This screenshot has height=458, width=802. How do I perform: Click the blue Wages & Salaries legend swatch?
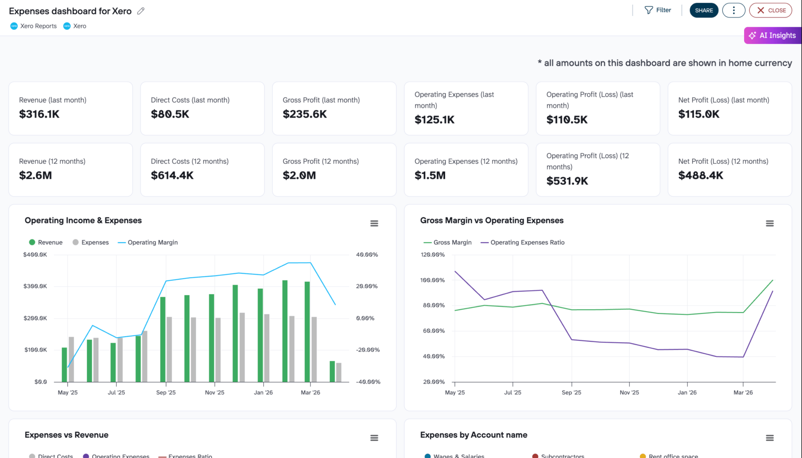[x=427, y=456]
